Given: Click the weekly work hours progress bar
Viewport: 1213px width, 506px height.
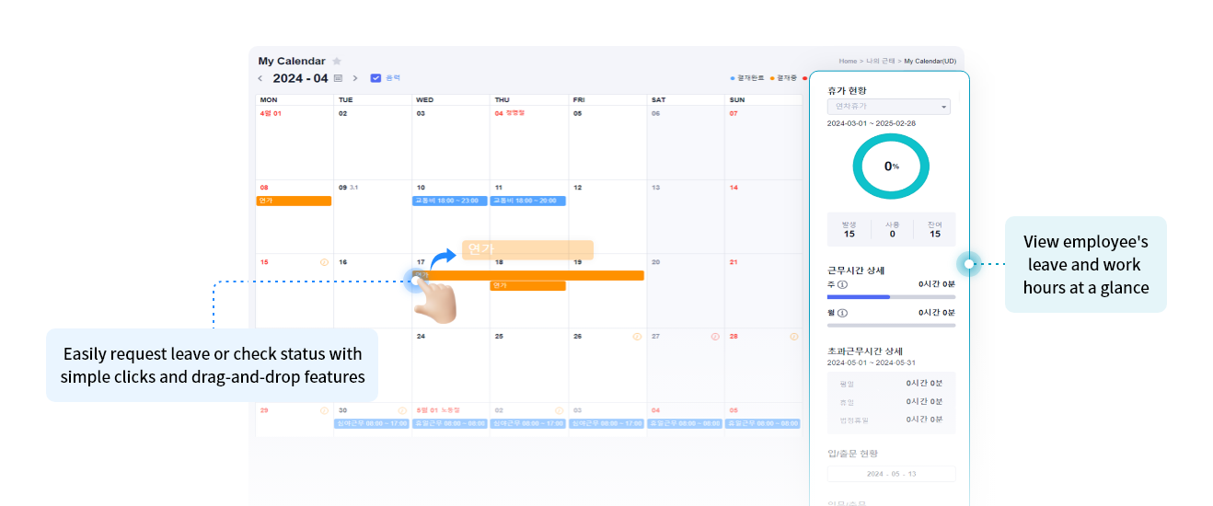Looking at the screenshot, I should coord(891,297).
